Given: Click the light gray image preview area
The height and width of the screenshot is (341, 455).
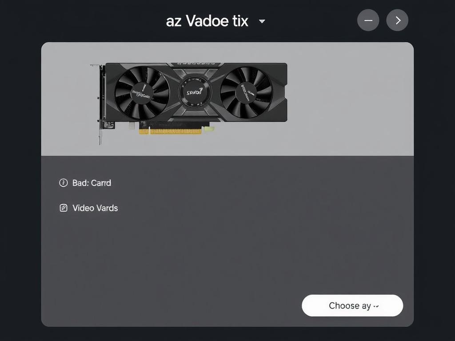Looking at the screenshot, I should (x=227, y=99).
